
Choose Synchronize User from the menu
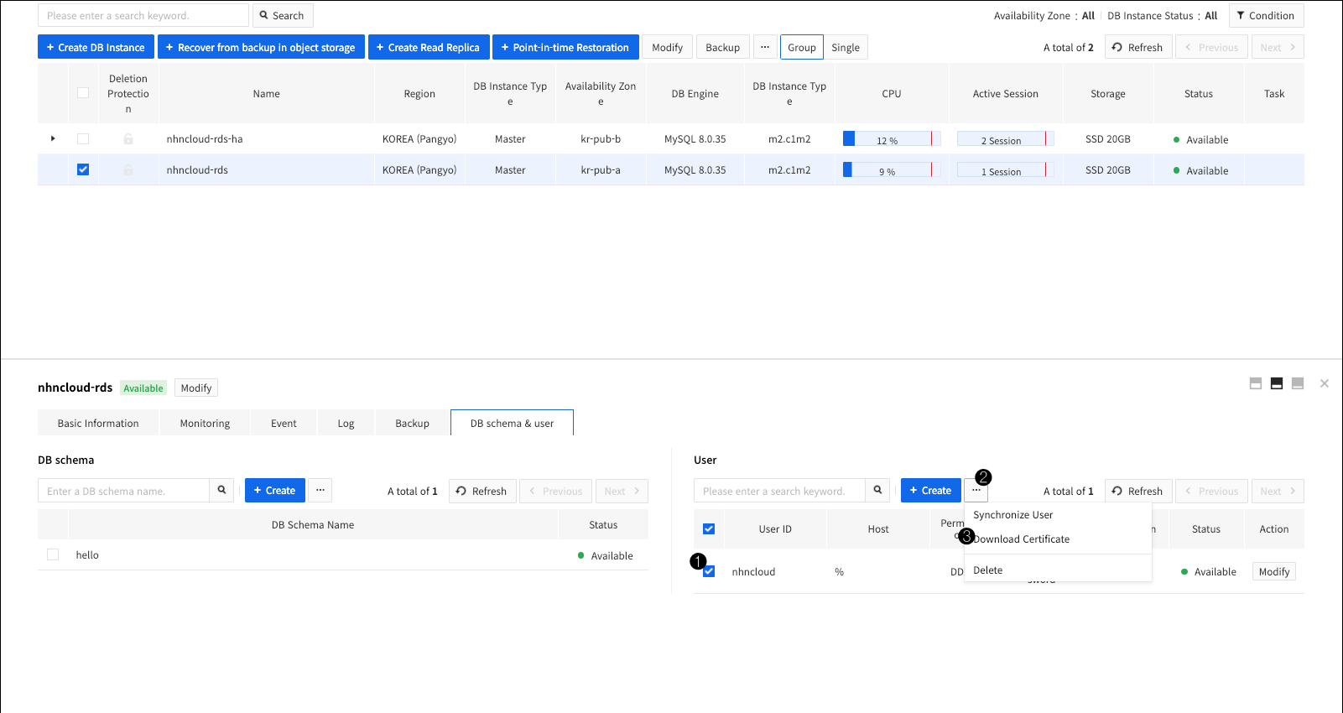click(x=1058, y=515)
